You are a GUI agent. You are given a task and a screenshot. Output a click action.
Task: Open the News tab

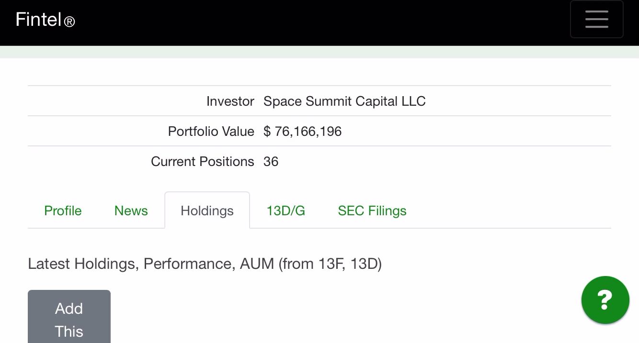click(x=131, y=210)
